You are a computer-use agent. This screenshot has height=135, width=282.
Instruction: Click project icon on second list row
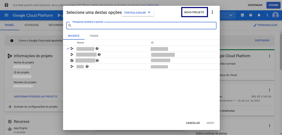point(72,55)
